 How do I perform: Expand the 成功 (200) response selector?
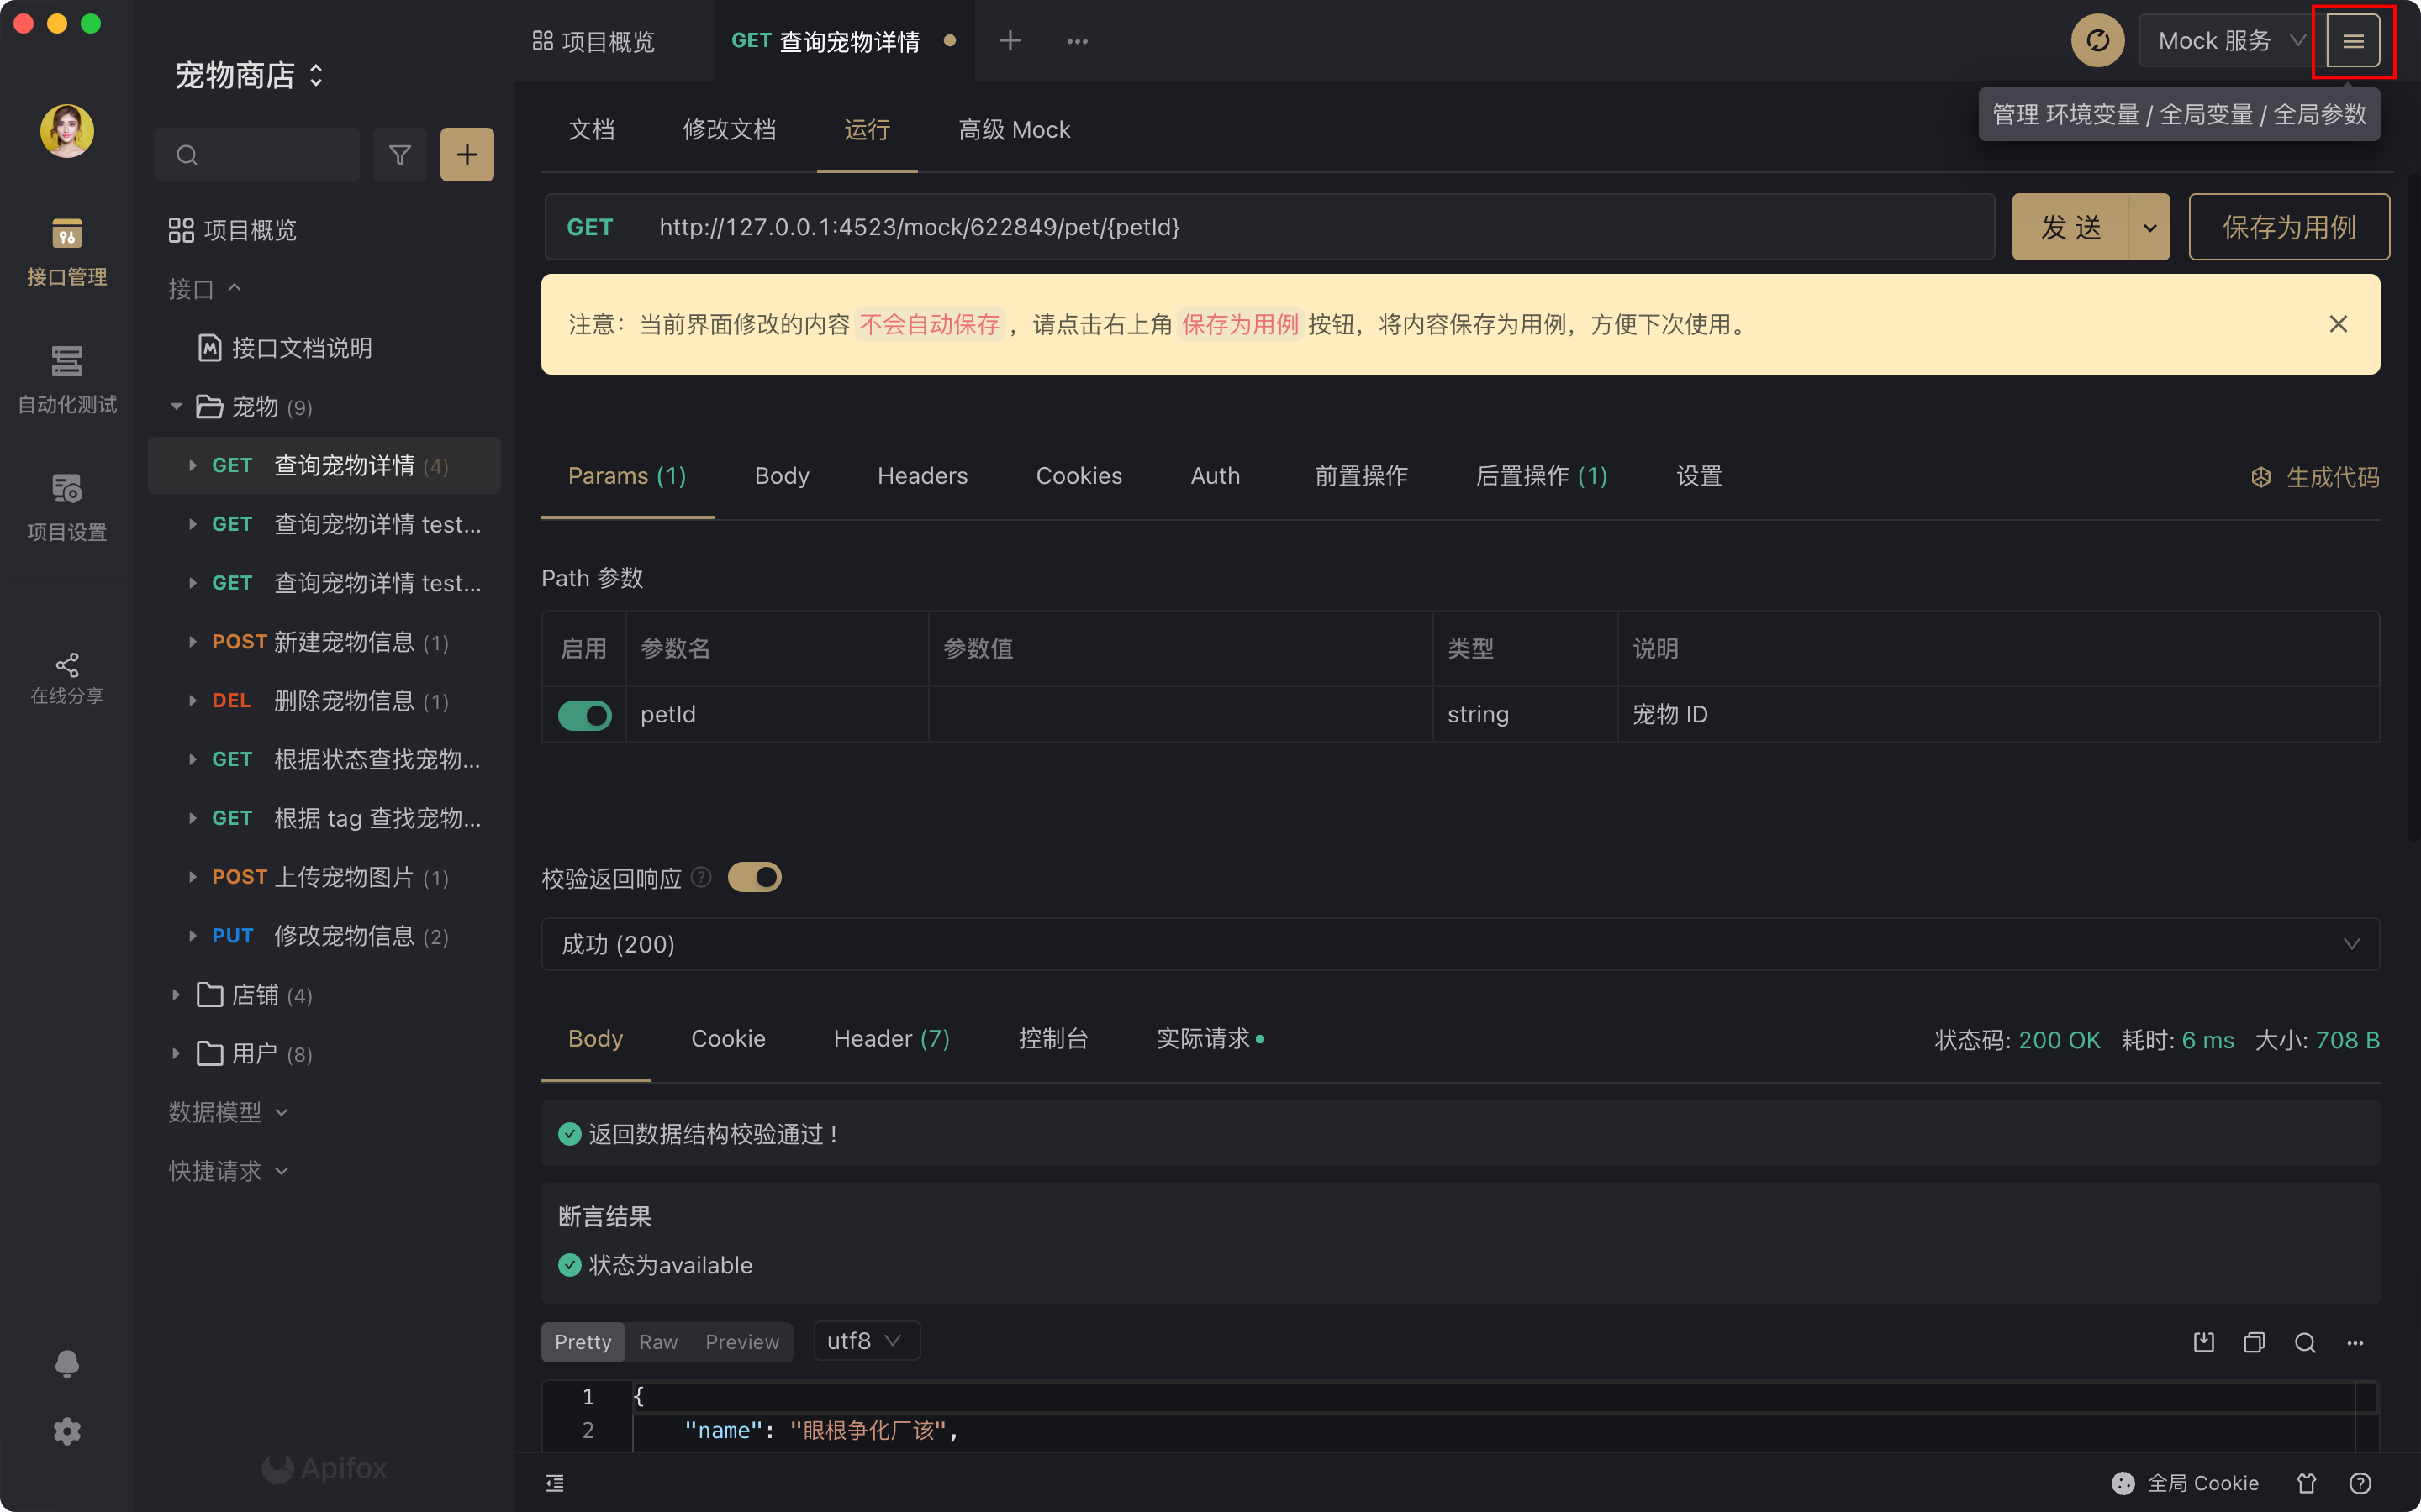pyautogui.click(x=1459, y=944)
